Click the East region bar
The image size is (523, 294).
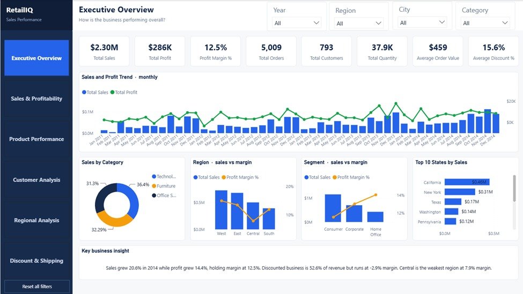[x=237, y=211]
